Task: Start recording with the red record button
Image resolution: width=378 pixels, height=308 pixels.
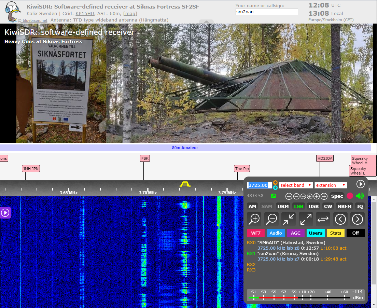Action: point(350,196)
